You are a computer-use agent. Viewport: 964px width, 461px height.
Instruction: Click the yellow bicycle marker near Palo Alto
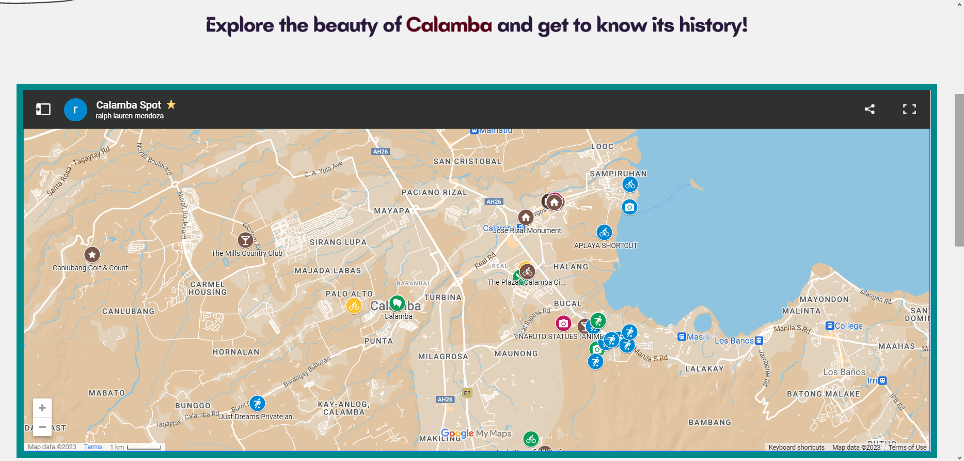354,306
